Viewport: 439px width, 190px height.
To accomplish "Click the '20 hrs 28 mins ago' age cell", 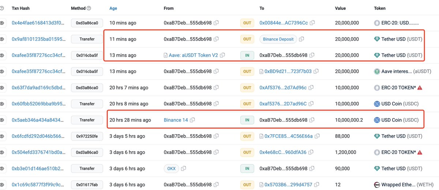I will [x=130, y=120].
